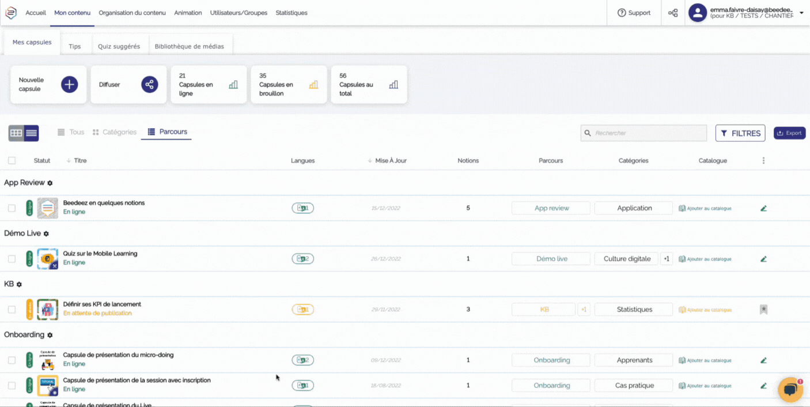The height and width of the screenshot is (407, 810).
Task: Expand the user account dropdown arrow
Action: point(801,13)
